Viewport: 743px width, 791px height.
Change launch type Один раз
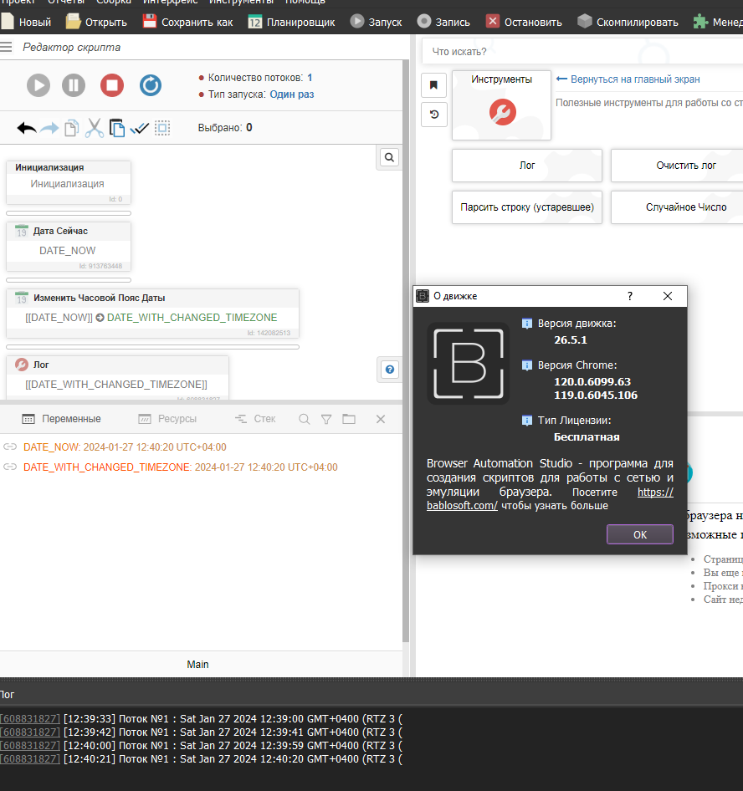point(291,94)
